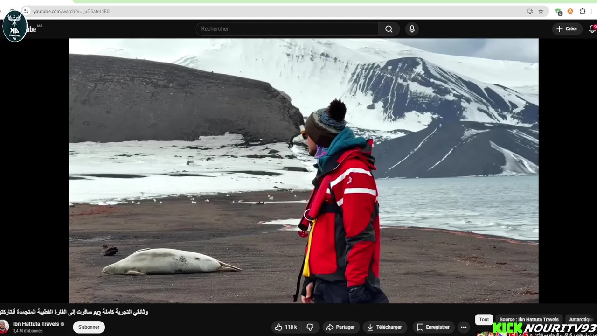Start voice search with microphone icon
The height and width of the screenshot is (336, 597).
(412, 29)
